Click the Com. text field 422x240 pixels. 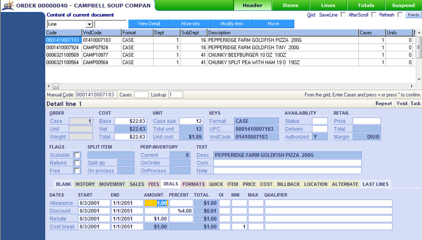point(288,163)
